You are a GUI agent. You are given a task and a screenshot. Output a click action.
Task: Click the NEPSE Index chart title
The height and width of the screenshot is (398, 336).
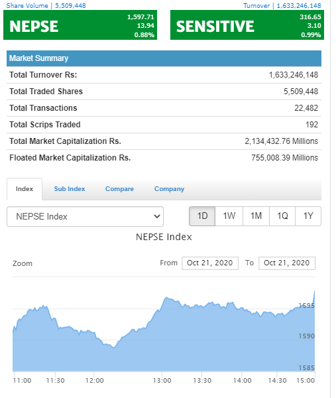[x=164, y=237]
